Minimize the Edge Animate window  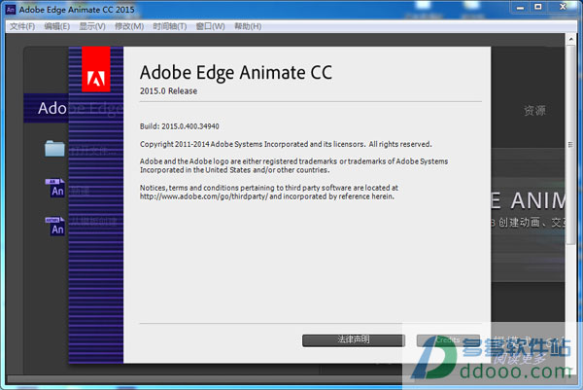point(520,8)
